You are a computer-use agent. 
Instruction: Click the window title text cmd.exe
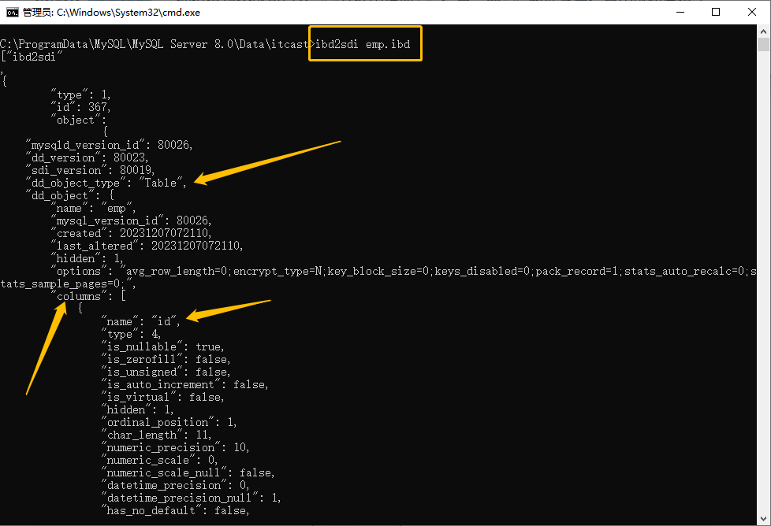point(112,13)
